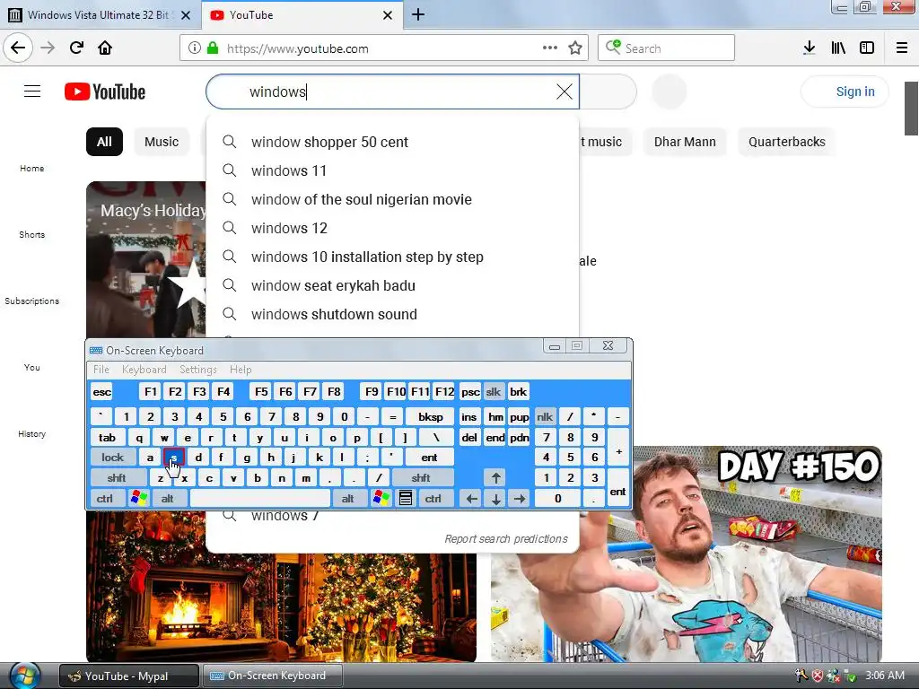Switch to Windows Vista Ultimate 32 Bit tab
Screen dimensions: 919x689
100,15
